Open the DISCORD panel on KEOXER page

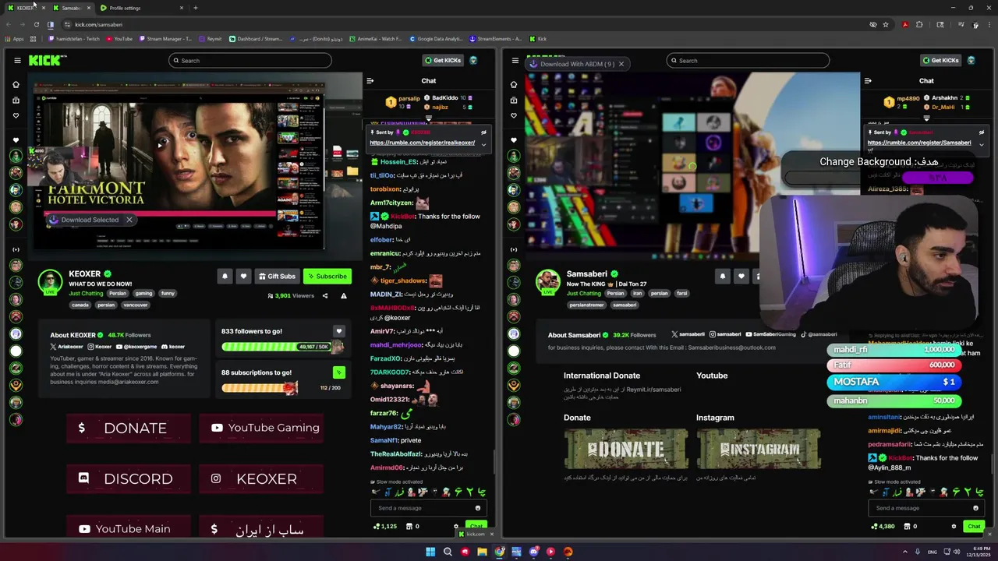click(129, 478)
